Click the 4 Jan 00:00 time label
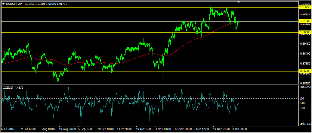Viewport: 312px width, 133px height. (239, 129)
